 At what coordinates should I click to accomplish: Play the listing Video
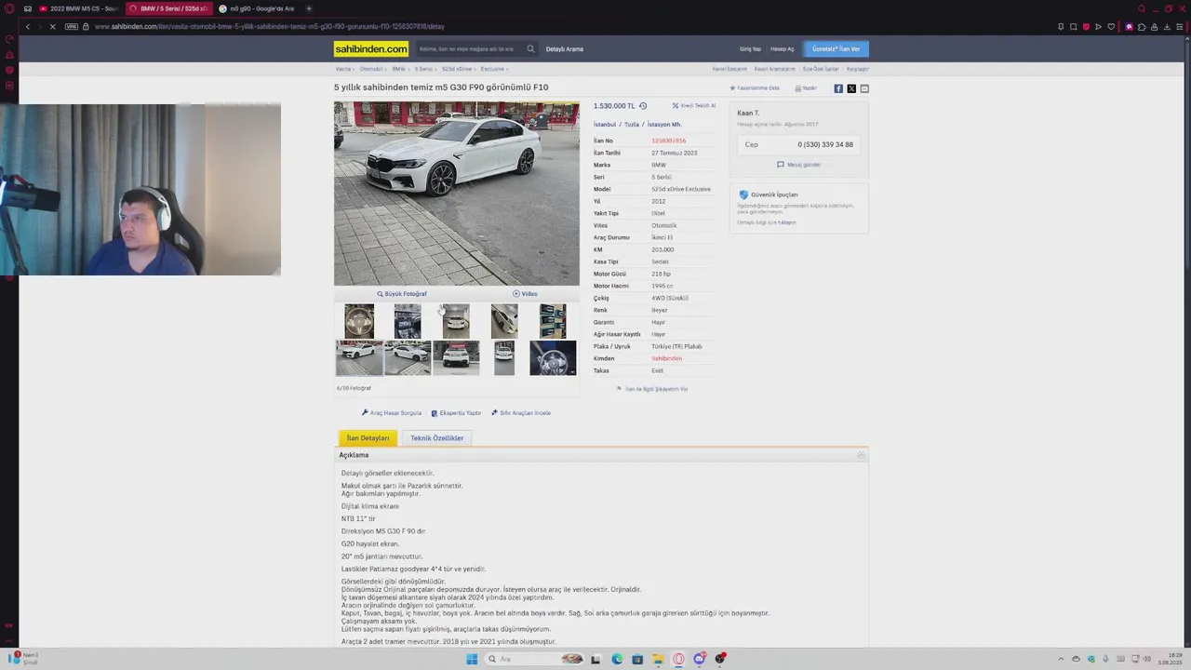[525, 294]
